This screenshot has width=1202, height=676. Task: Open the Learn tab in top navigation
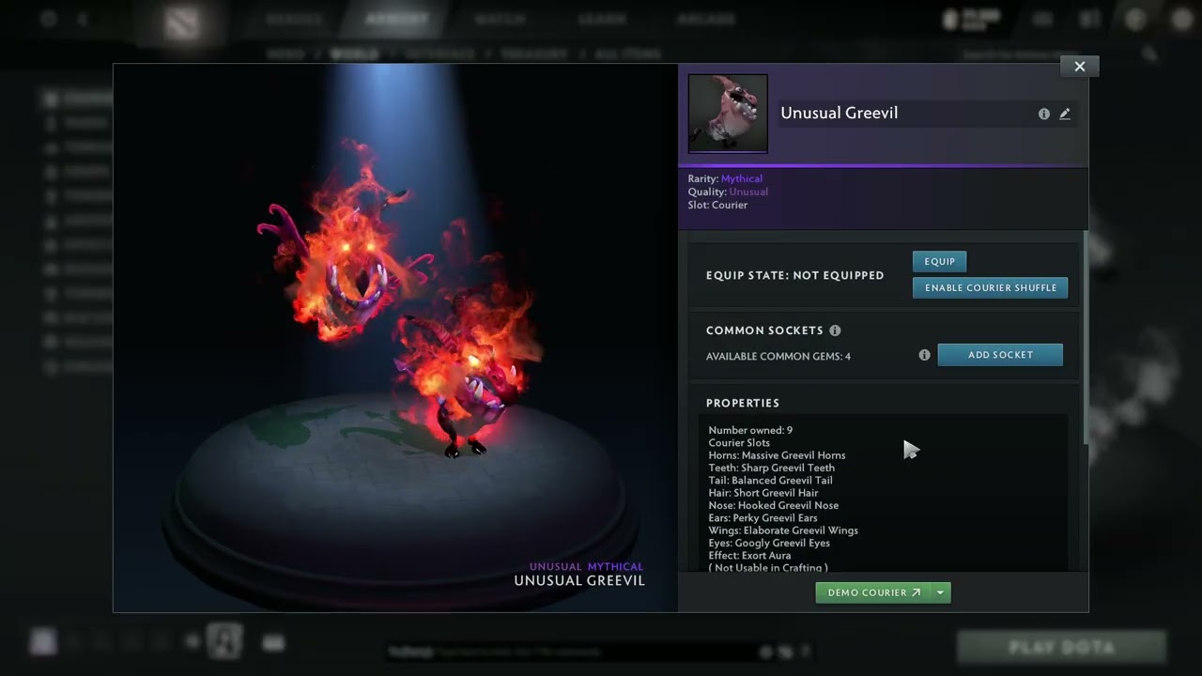click(603, 19)
